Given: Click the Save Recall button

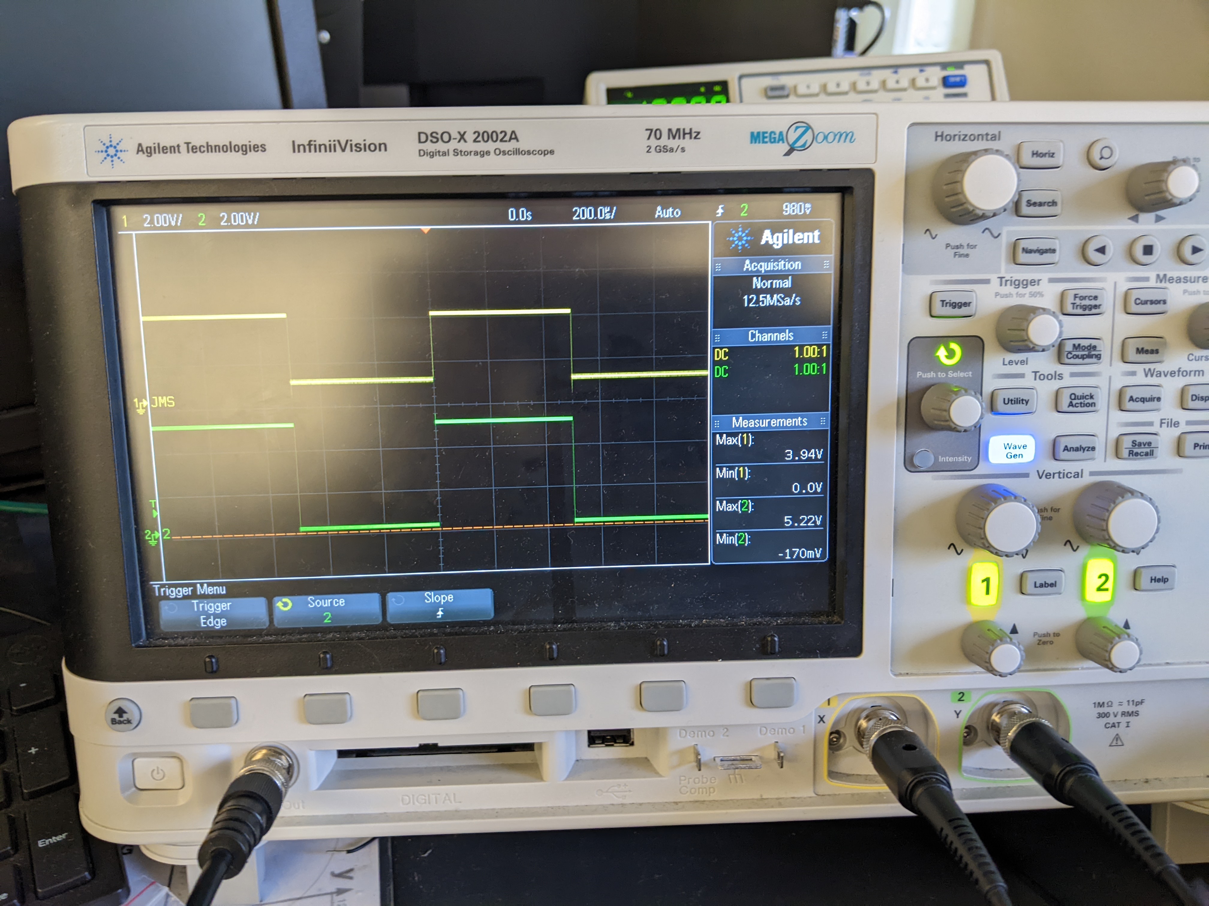Looking at the screenshot, I should point(1141,448).
